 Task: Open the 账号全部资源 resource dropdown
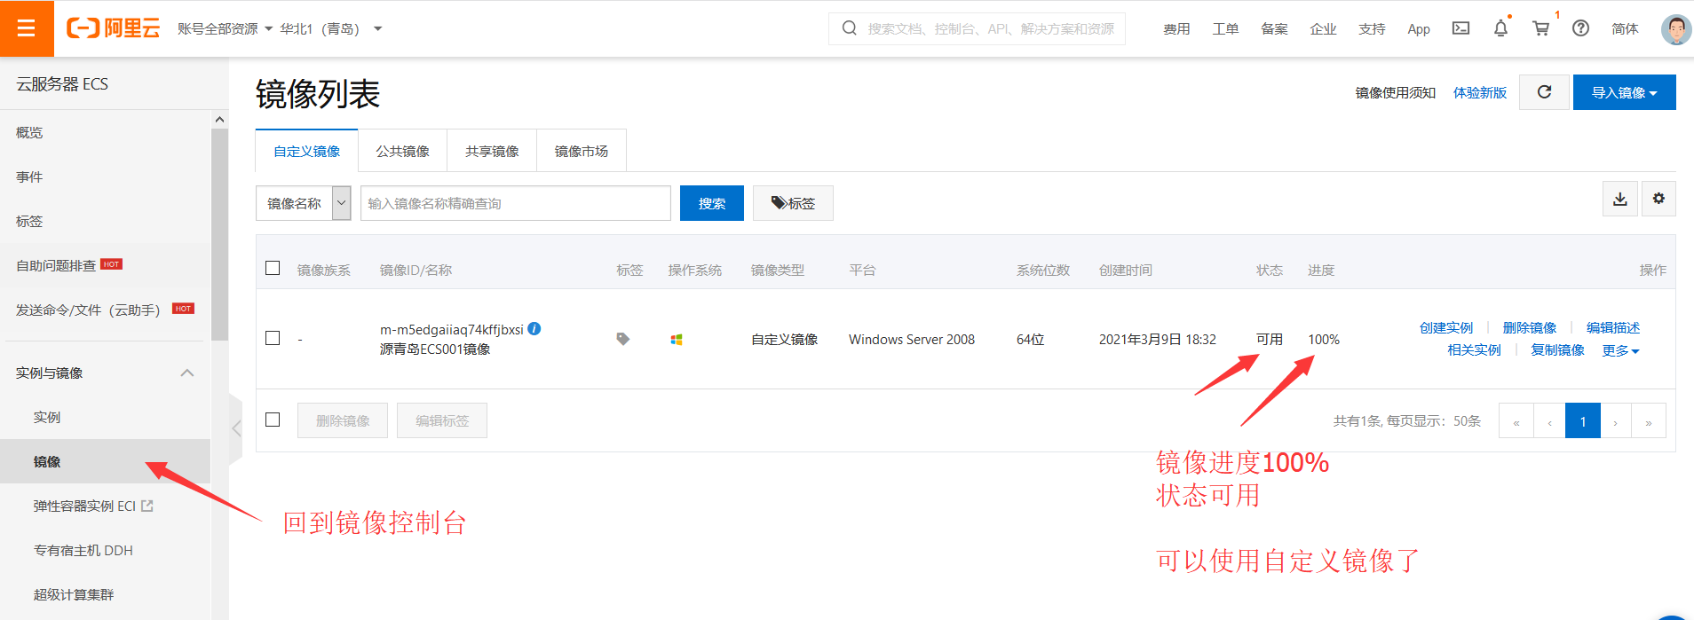225,28
